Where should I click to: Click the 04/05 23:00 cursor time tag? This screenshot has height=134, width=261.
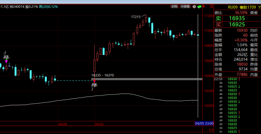(204, 124)
